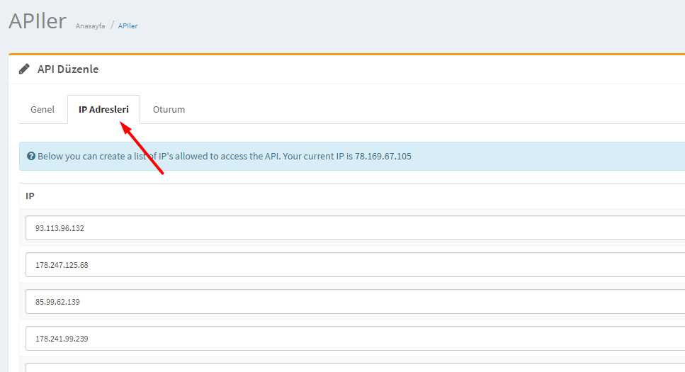This screenshot has width=685, height=372.
Task: Open the Oturum tab
Action: click(169, 109)
